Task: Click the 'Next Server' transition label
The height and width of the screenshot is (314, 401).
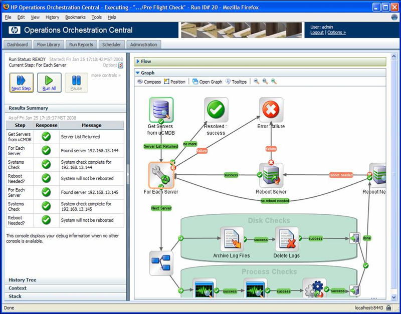Action: [161, 208]
